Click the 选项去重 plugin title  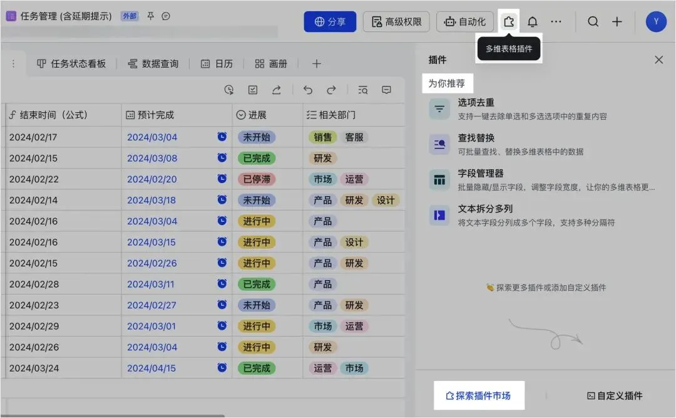[476, 102]
